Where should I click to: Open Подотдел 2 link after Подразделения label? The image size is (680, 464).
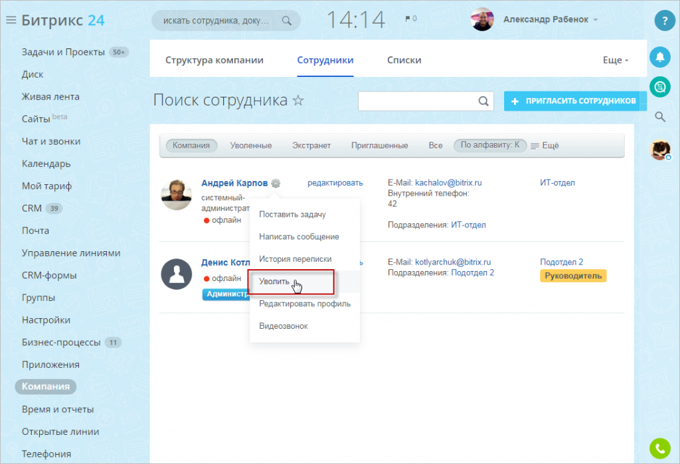[x=472, y=272]
